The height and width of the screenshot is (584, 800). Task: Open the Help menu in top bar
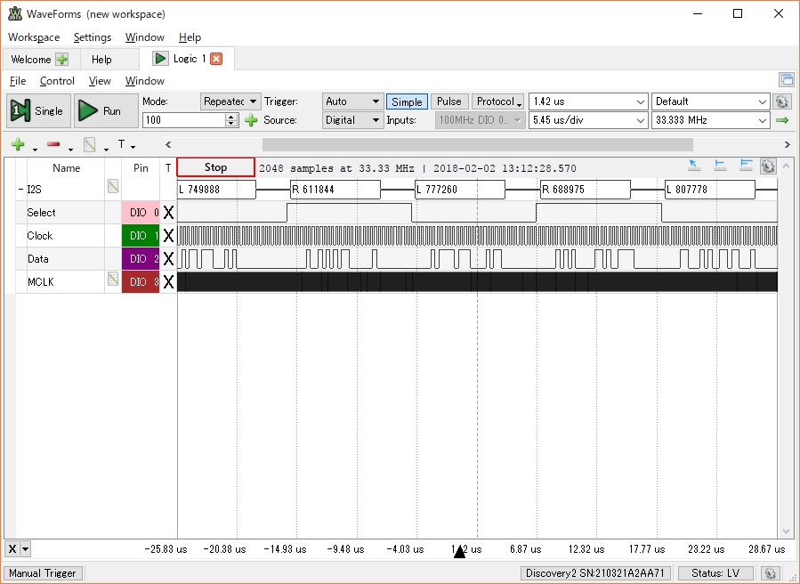pyautogui.click(x=190, y=37)
